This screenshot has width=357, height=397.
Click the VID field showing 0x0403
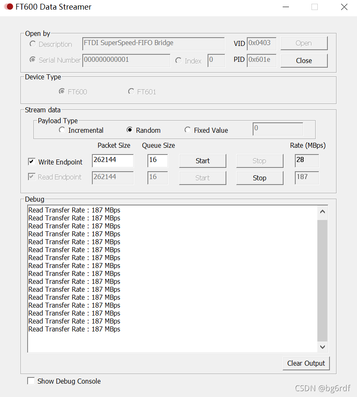point(261,44)
